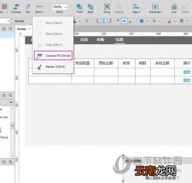This screenshot has width=192, height=183.
Task: Open the Align dropdown
Action: [136, 9]
